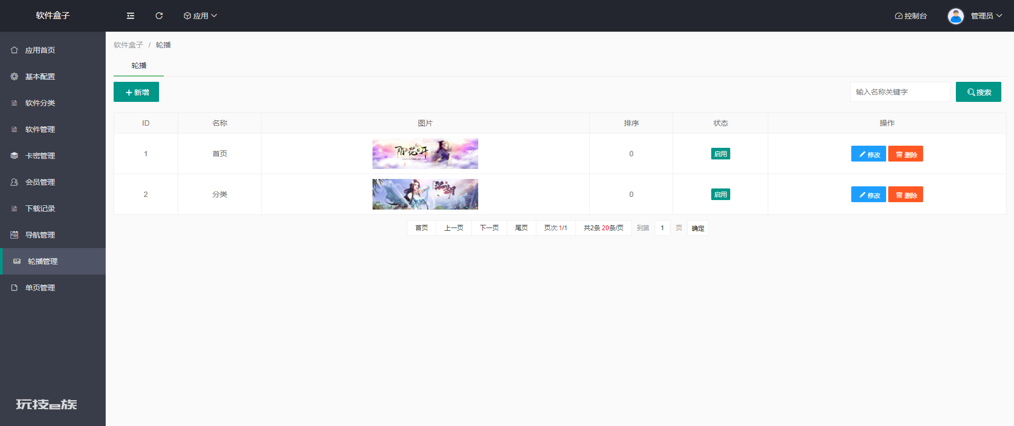The image size is (1014, 426).
Task: Click the page icon beside 单页管理
Action: tap(14, 288)
